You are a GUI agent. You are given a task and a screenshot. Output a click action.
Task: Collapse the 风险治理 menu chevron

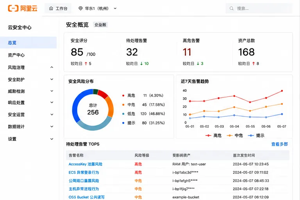pyautogui.click(x=52, y=67)
